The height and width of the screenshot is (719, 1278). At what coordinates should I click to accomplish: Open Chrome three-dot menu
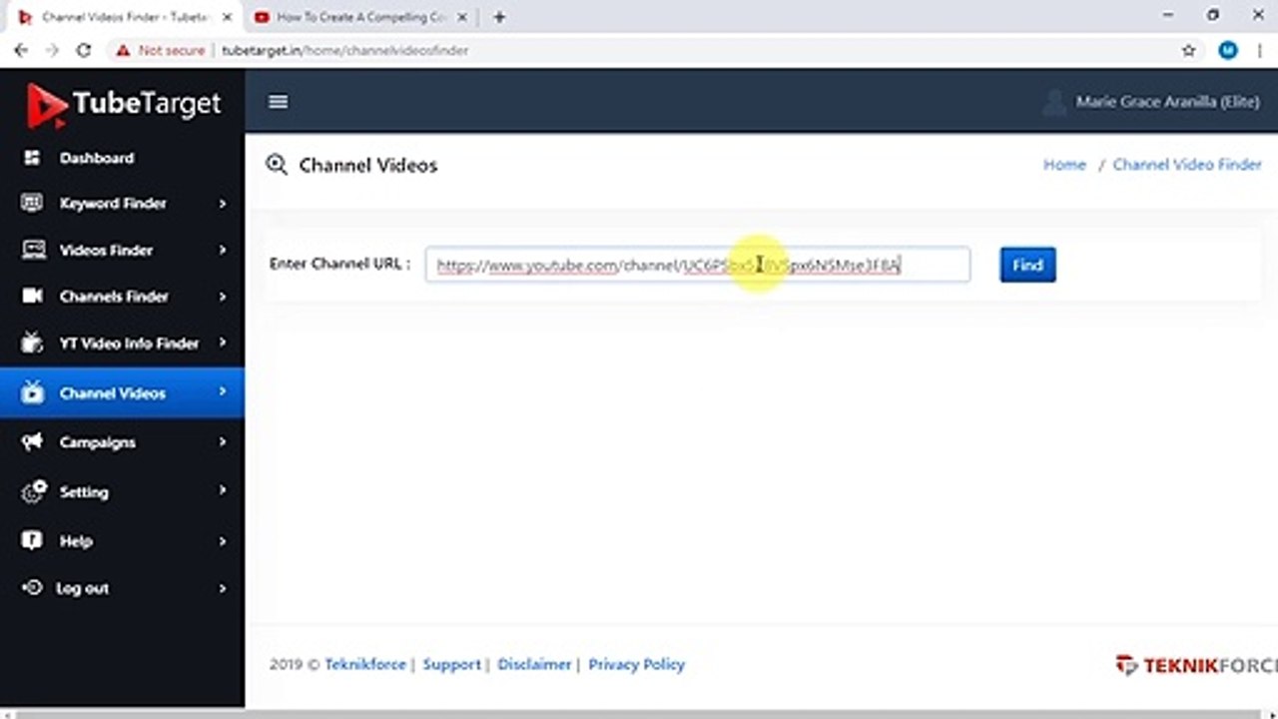click(x=1259, y=50)
